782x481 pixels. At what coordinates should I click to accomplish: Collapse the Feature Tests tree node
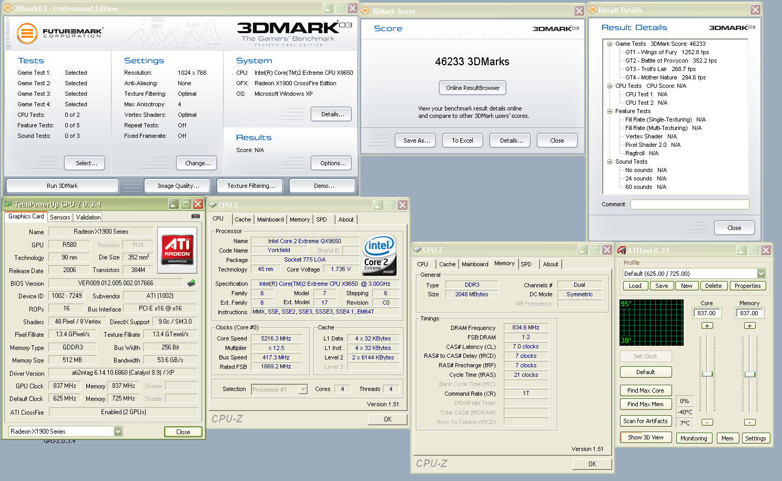tap(610, 111)
